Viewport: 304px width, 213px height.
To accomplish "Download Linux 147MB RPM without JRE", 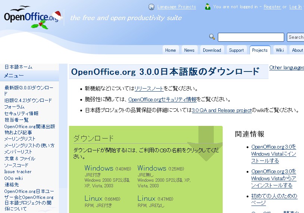I will coord(146,198).
